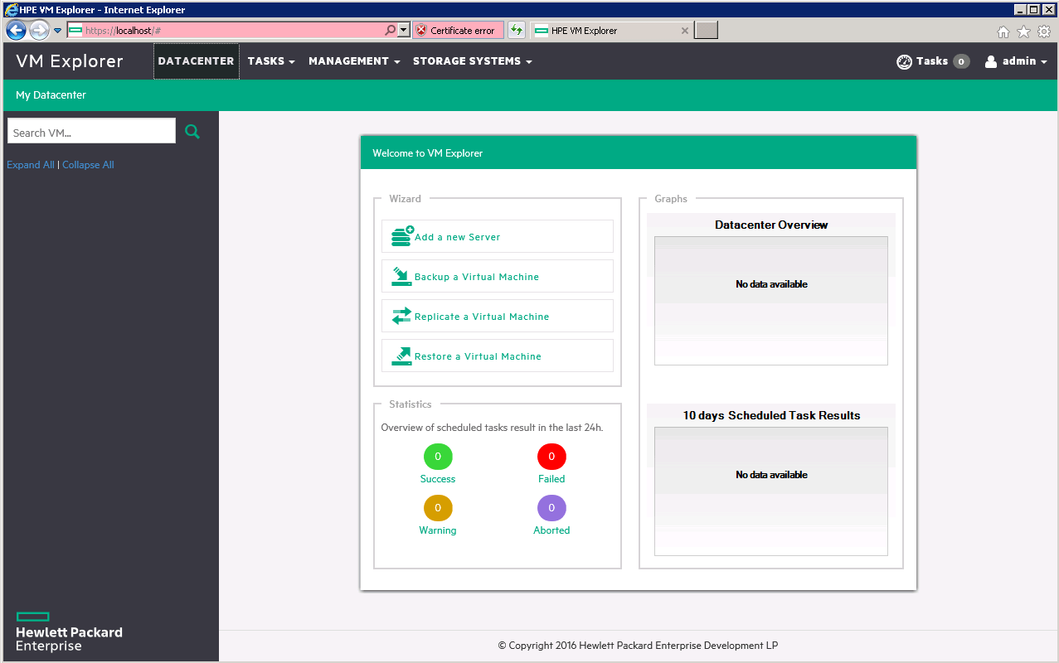
Task: Click the 10 days Scheduled Task Results graph
Action: [771, 491]
